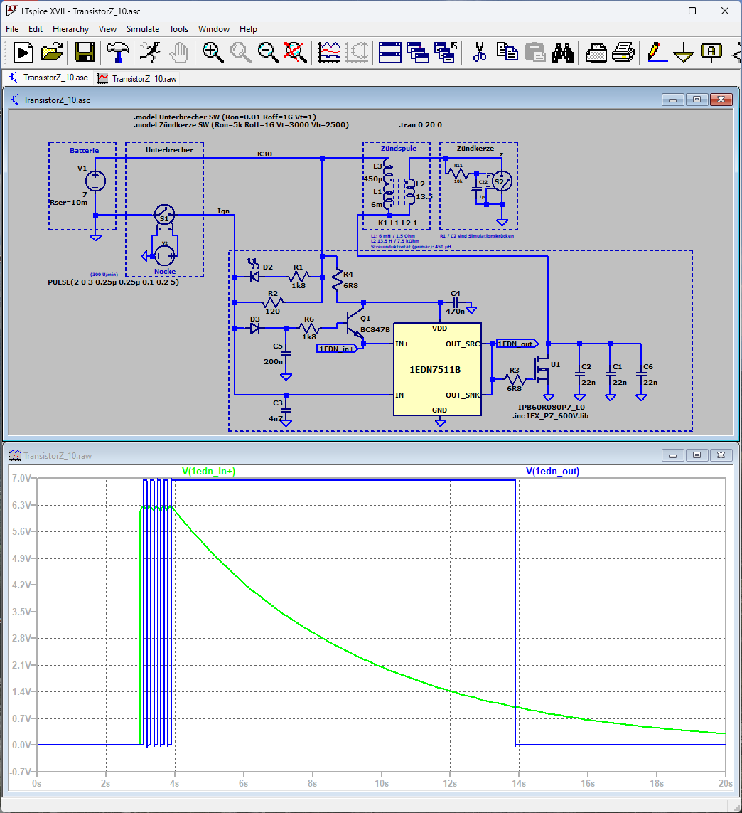Open the Simulate menu

143,29
